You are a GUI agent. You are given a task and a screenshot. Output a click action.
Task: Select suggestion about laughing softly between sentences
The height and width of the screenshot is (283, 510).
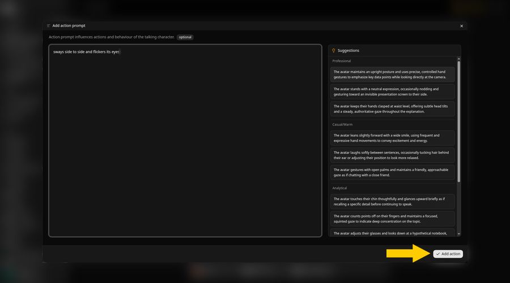392,155
